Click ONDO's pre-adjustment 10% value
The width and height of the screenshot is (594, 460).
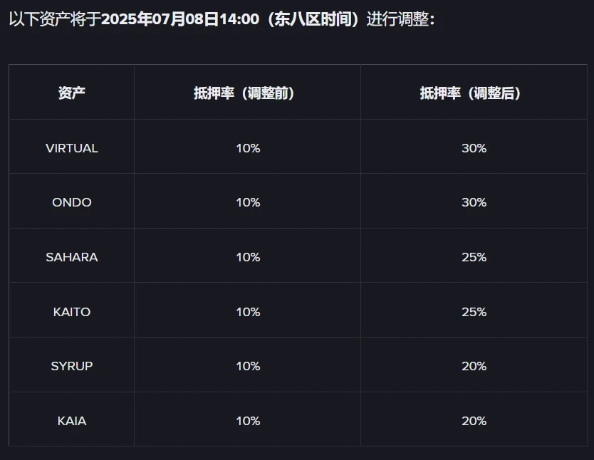click(x=248, y=202)
